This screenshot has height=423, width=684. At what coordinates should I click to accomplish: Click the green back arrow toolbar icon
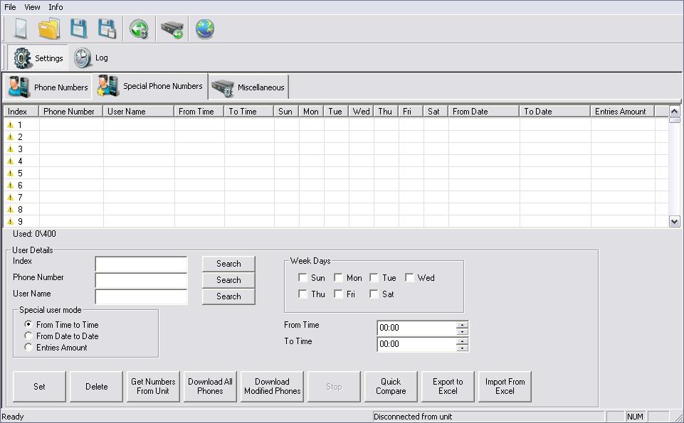click(139, 29)
